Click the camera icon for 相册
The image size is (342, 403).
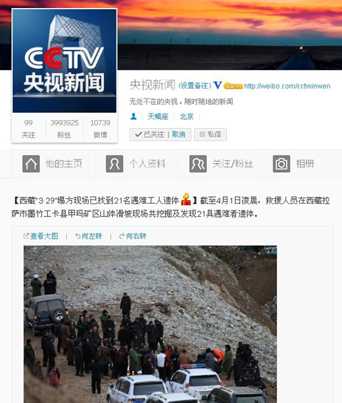point(281,163)
